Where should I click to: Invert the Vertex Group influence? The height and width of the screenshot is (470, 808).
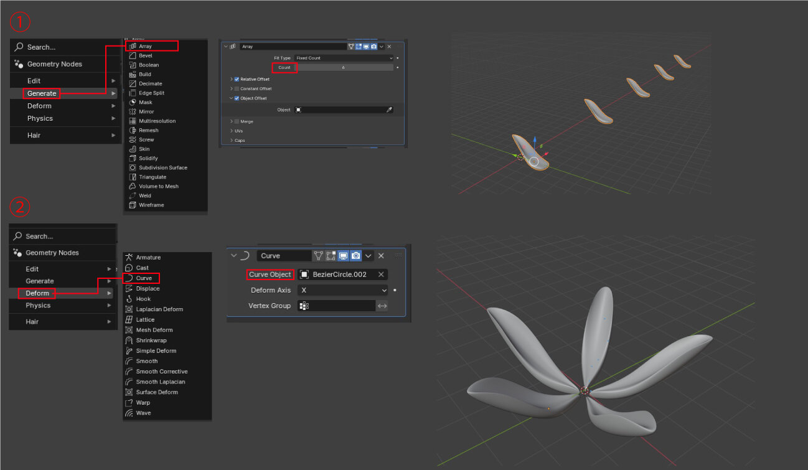tap(382, 306)
